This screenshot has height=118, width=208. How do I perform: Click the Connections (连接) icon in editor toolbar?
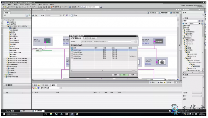(40, 16)
